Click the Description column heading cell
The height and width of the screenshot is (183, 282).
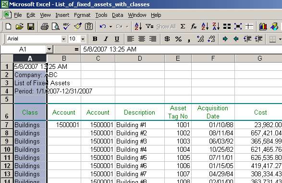coord(140,112)
